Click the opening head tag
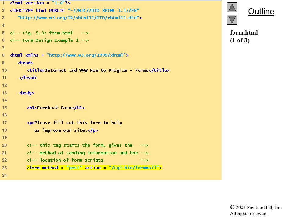This screenshot has height=219, width=293. click(x=25, y=63)
